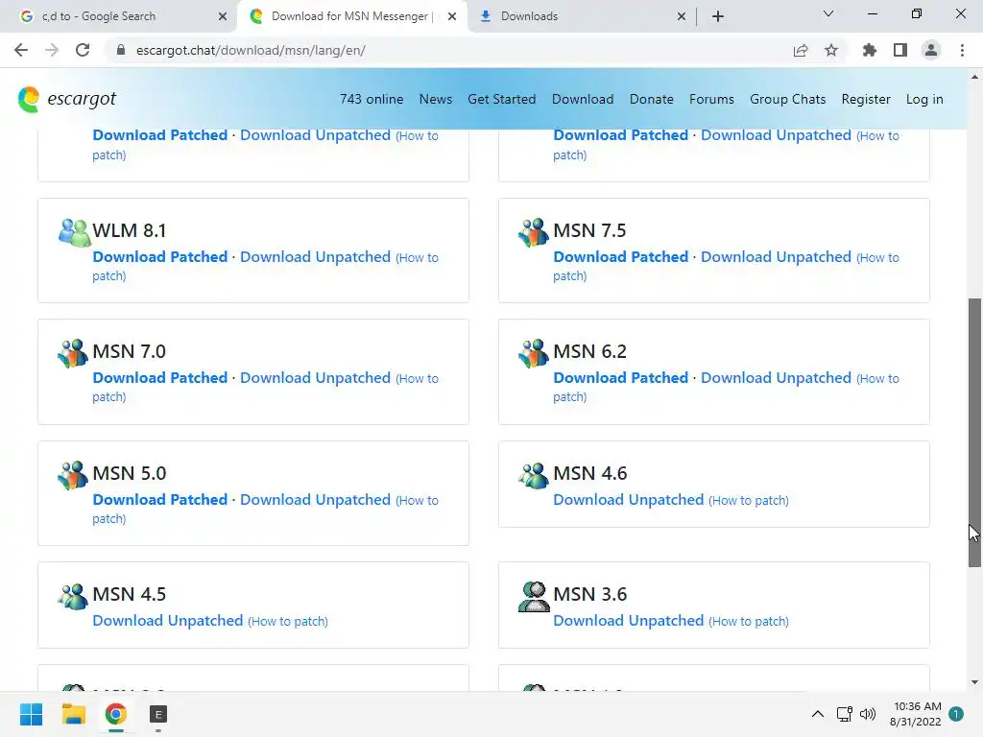Download Patched MSN 6.2
The image size is (983, 737).
pyautogui.click(x=621, y=378)
